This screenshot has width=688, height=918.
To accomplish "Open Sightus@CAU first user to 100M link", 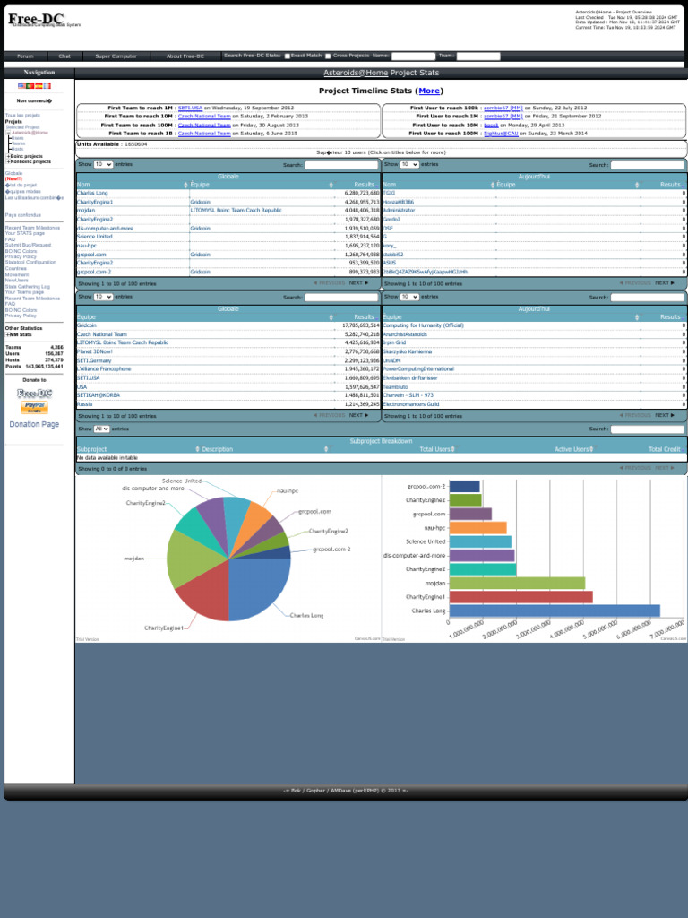I will pyautogui.click(x=501, y=134).
